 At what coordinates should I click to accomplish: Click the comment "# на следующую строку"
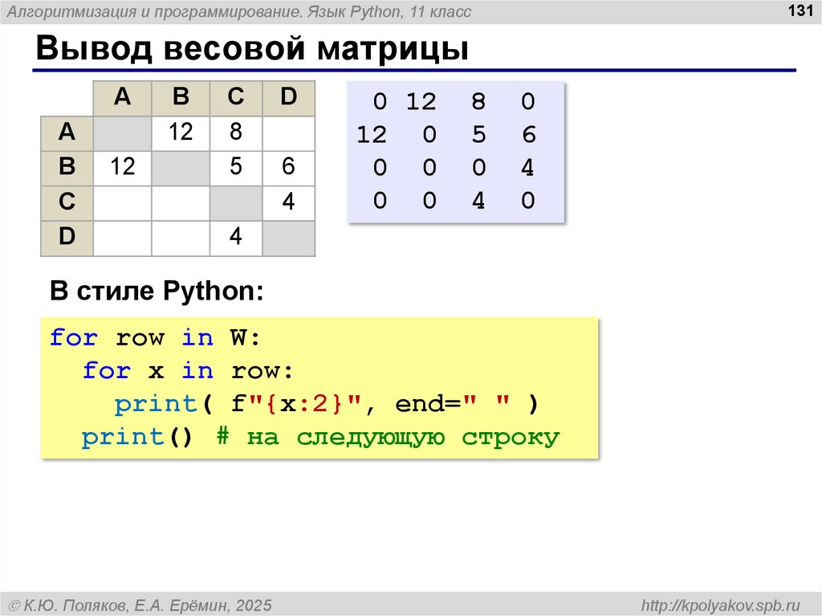click(x=386, y=437)
